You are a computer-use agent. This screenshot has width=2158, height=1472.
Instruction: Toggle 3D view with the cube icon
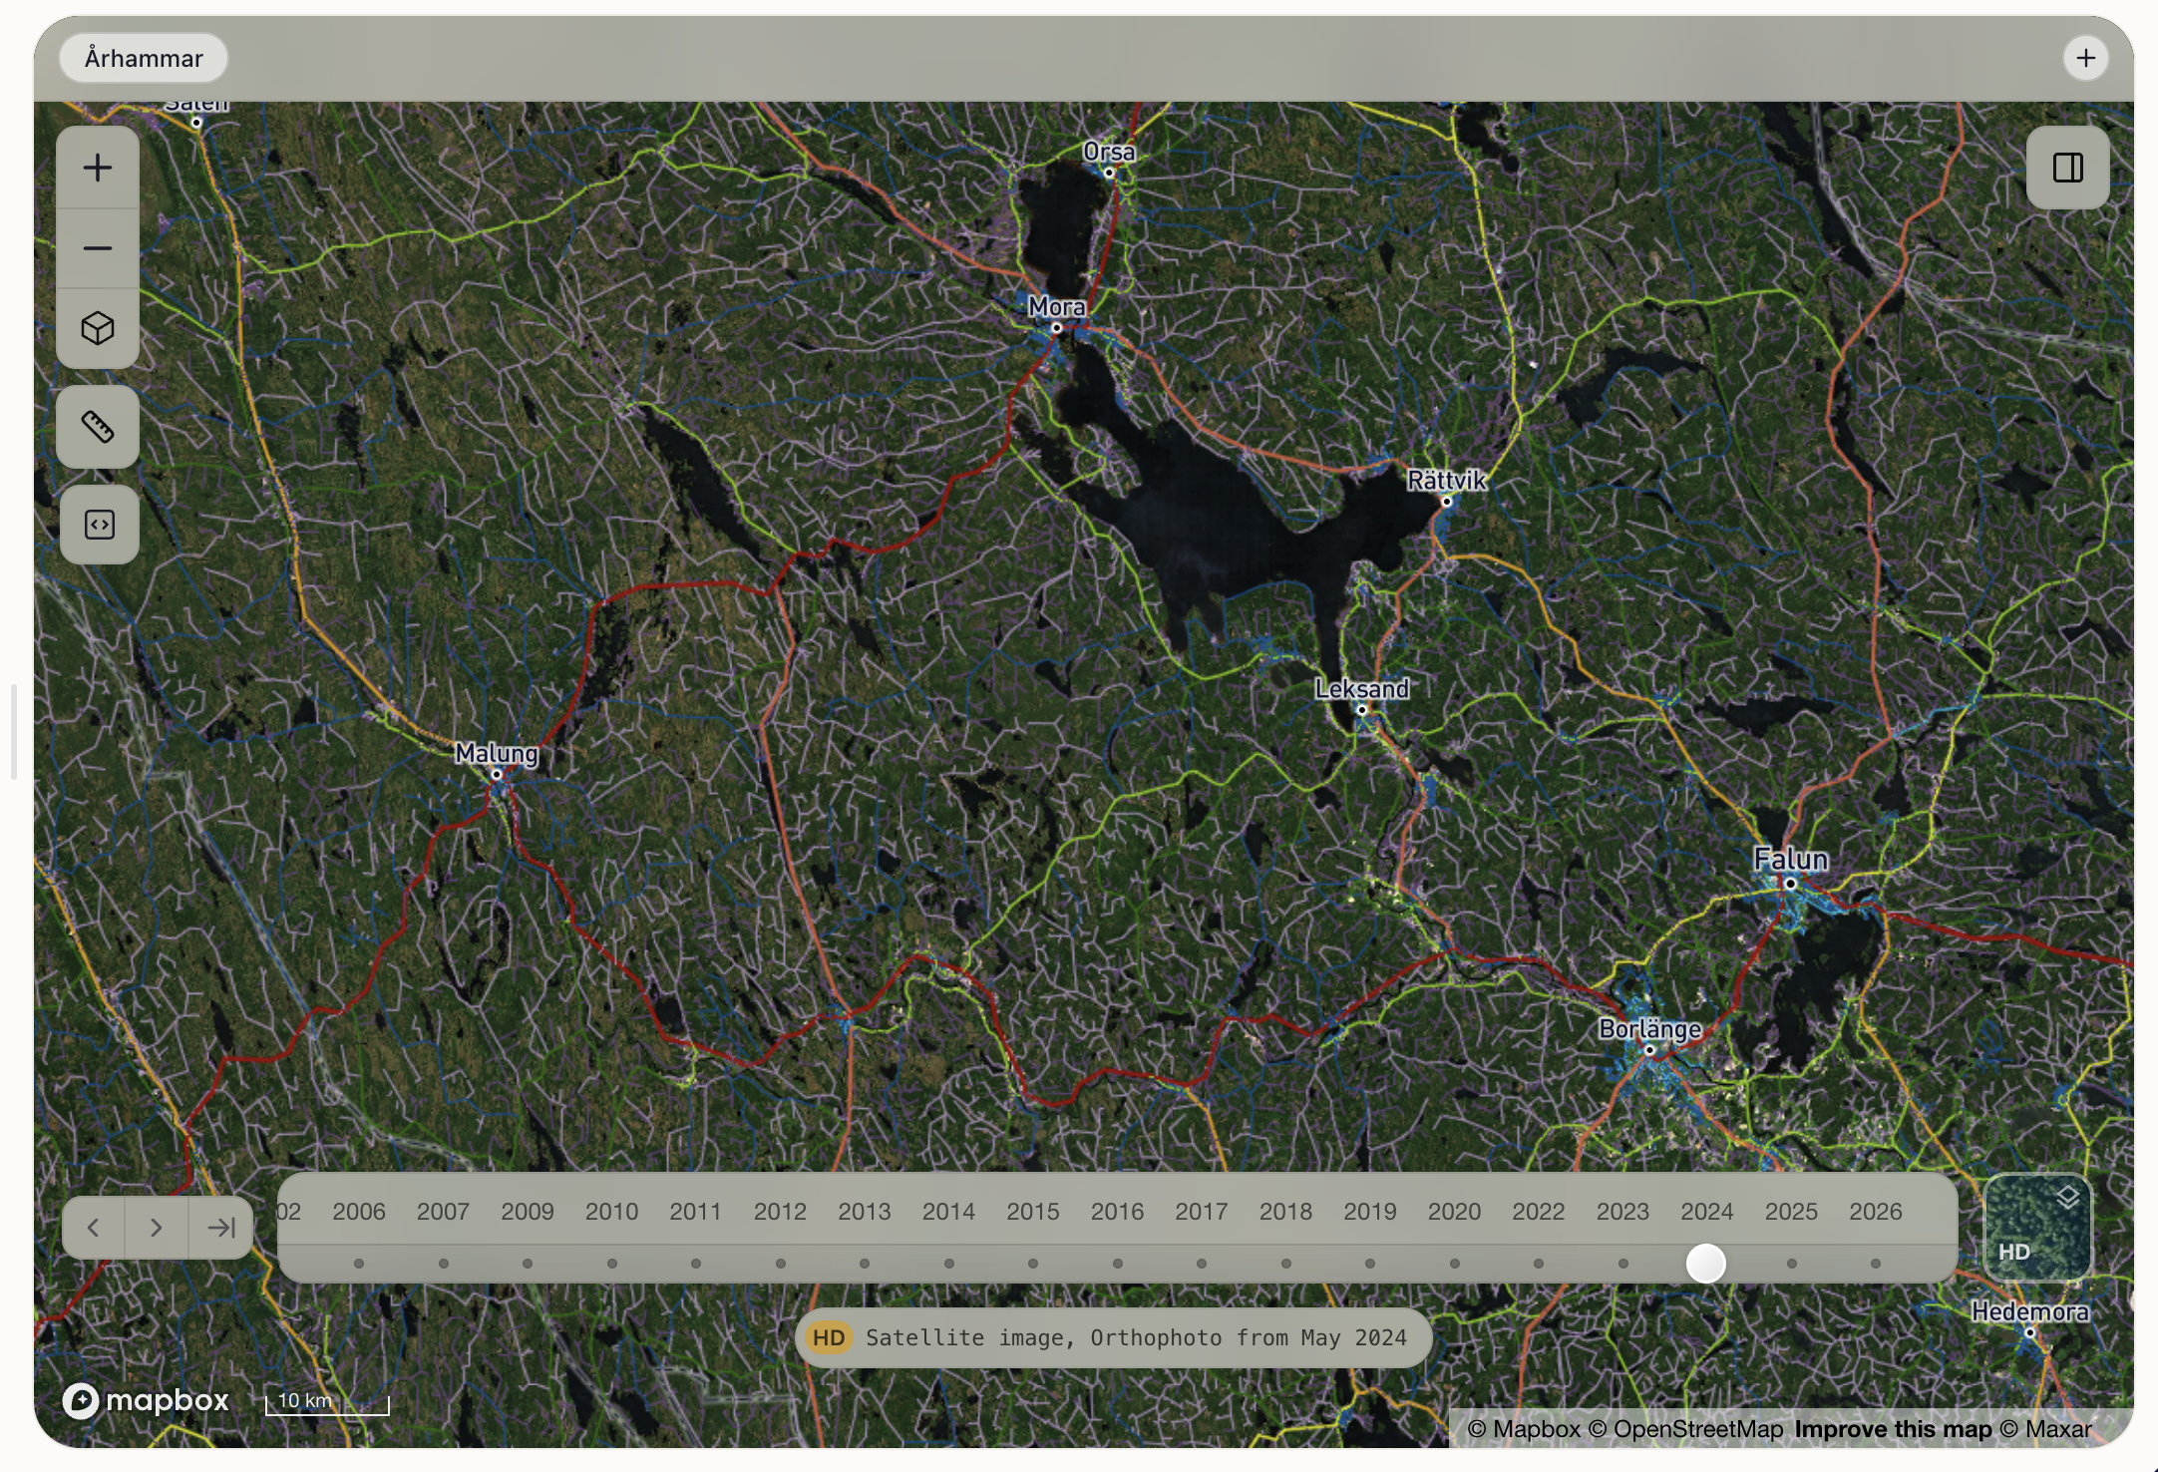click(98, 329)
